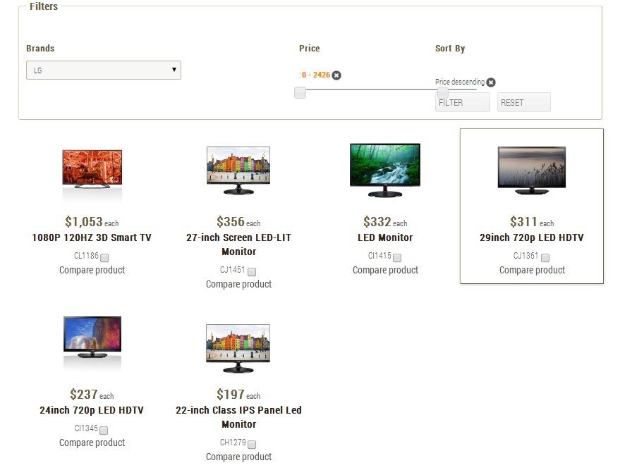Click the RESET button
Screen dimensions: 632x470
coord(523,102)
